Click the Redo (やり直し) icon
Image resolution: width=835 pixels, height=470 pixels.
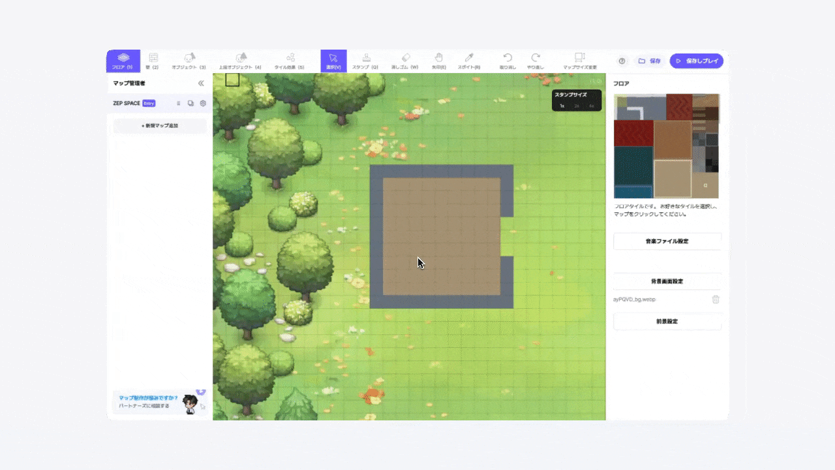[536, 61]
